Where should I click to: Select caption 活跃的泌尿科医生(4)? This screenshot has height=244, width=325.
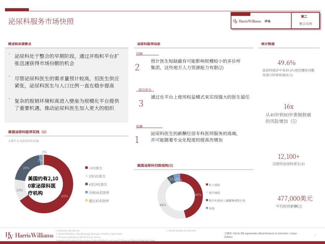[289, 164]
